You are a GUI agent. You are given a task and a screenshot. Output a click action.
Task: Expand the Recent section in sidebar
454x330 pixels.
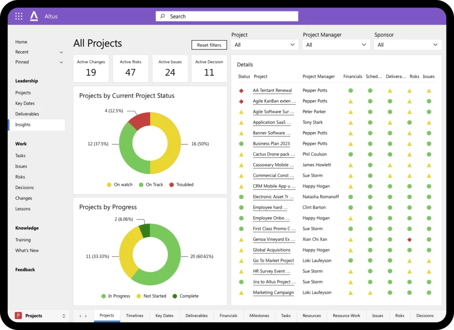(x=61, y=52)
